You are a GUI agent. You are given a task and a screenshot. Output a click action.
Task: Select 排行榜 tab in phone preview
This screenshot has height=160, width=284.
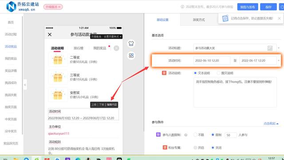(x=79, y=48)
